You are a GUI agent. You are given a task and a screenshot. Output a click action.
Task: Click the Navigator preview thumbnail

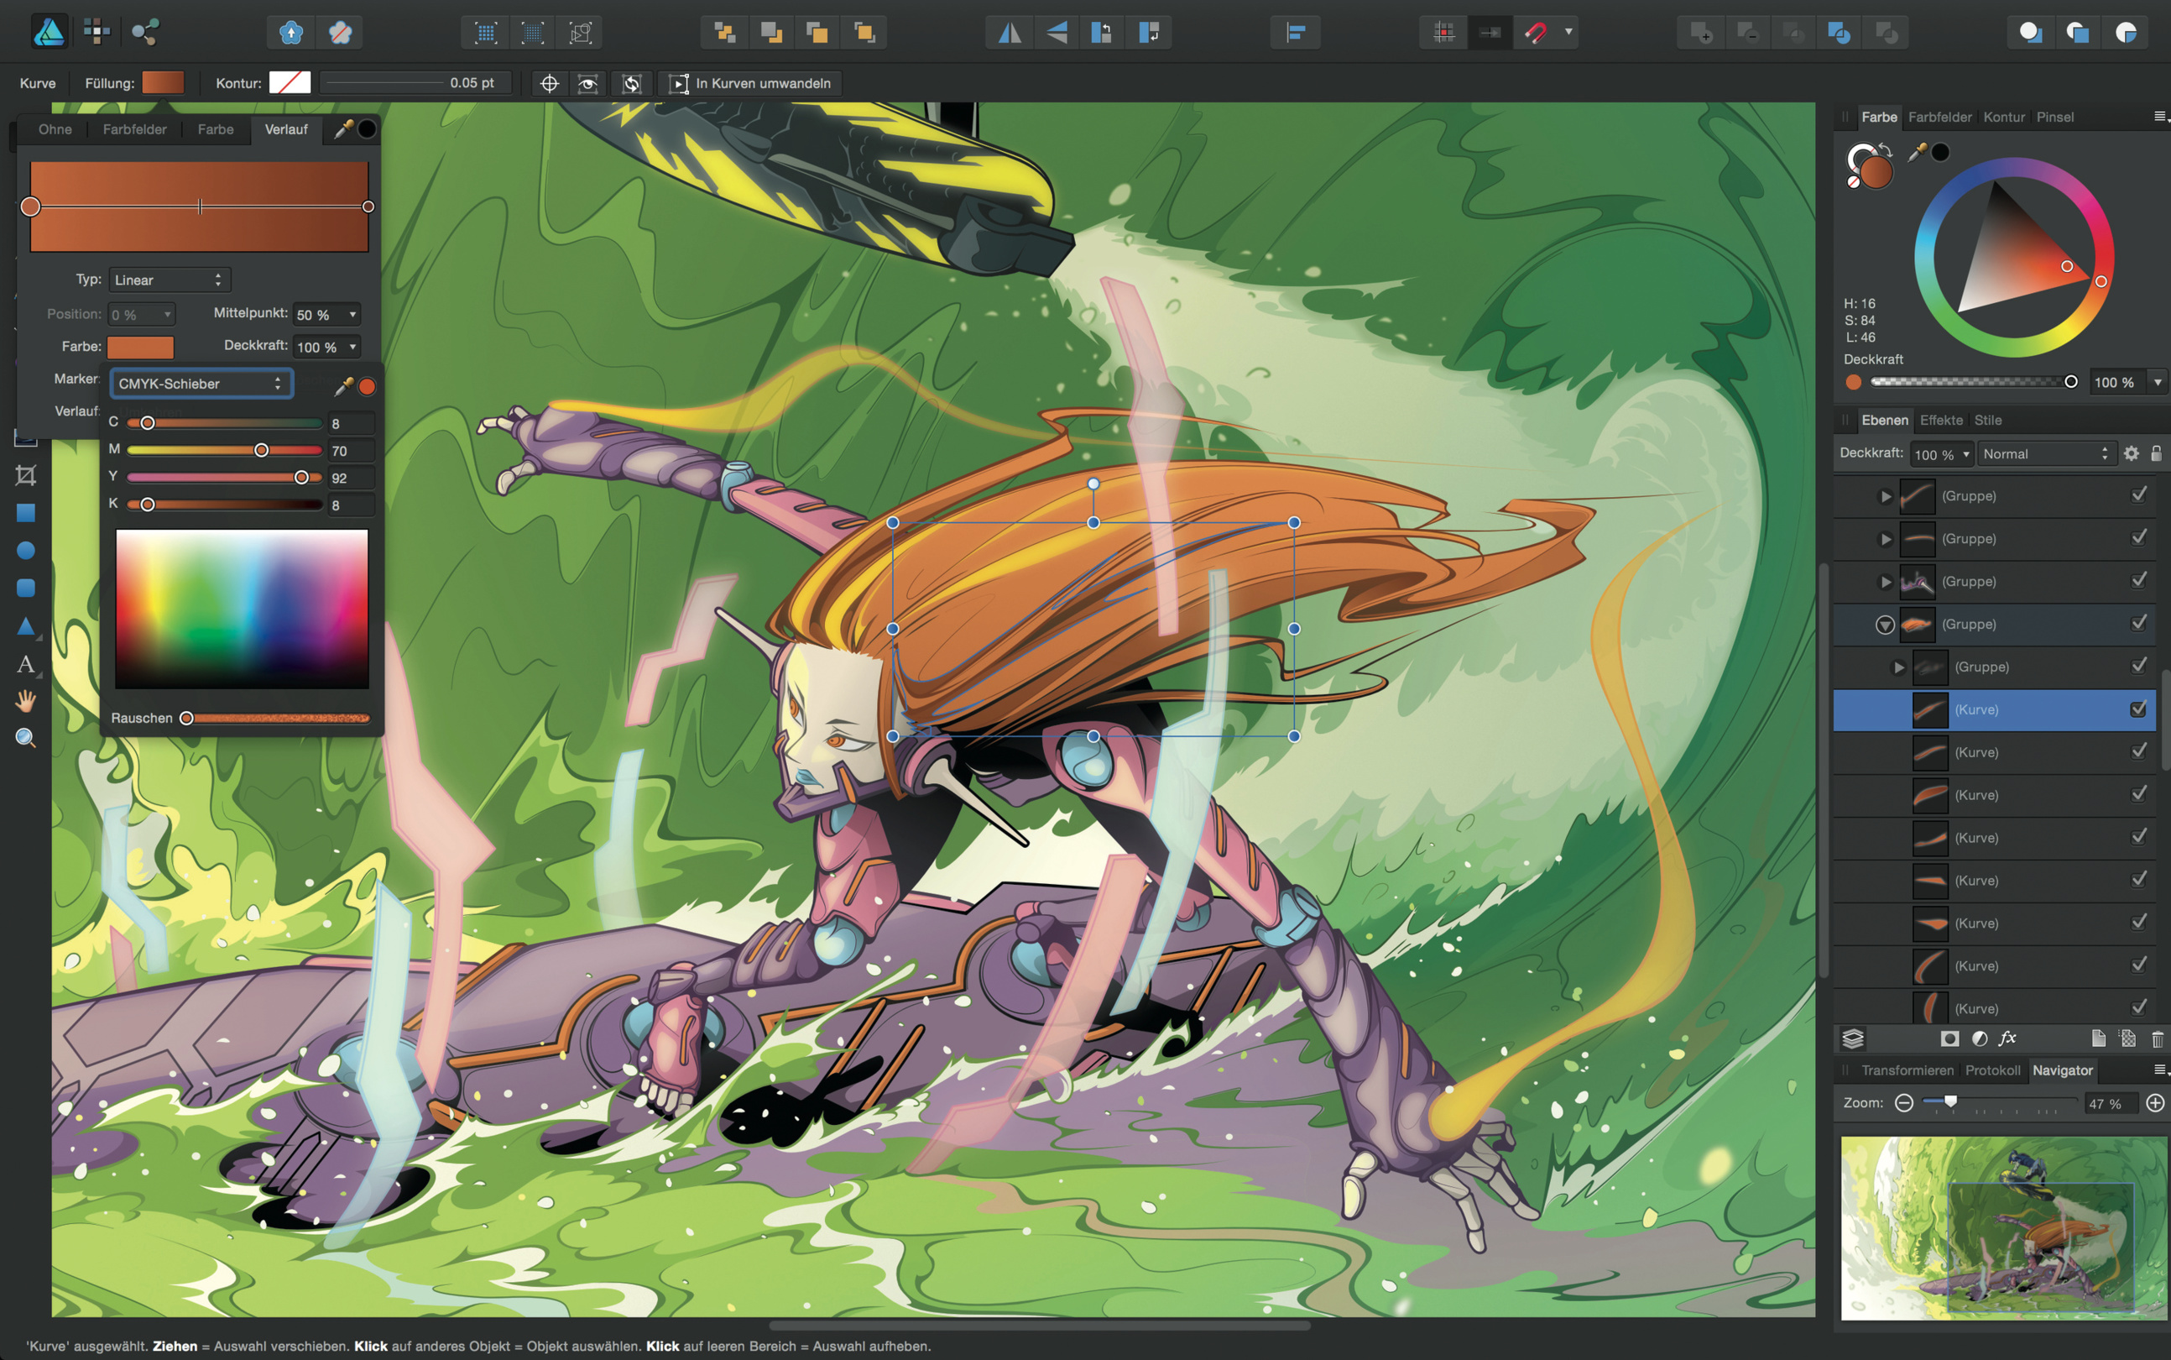point(2003,1227)
